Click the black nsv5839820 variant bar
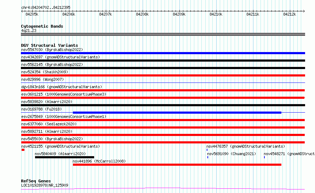This screenshot has height=193, width=315. coord(163,105)
